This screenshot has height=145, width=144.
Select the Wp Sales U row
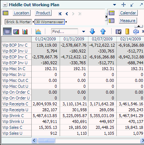[17, 133]
